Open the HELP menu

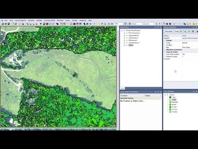pyautogui.click(x=90, y=20)
